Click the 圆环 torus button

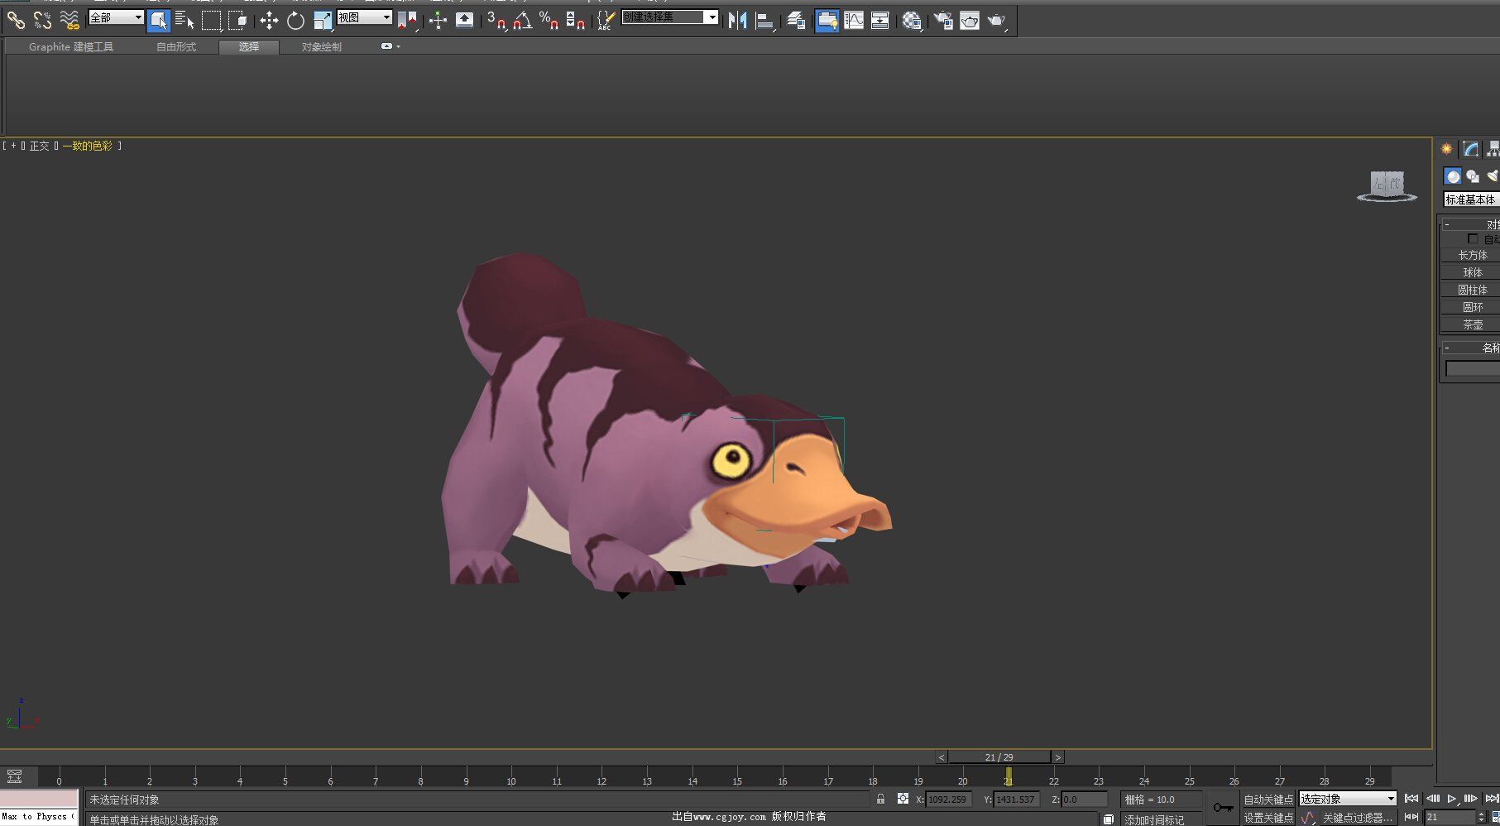[x=1472, y=307]
